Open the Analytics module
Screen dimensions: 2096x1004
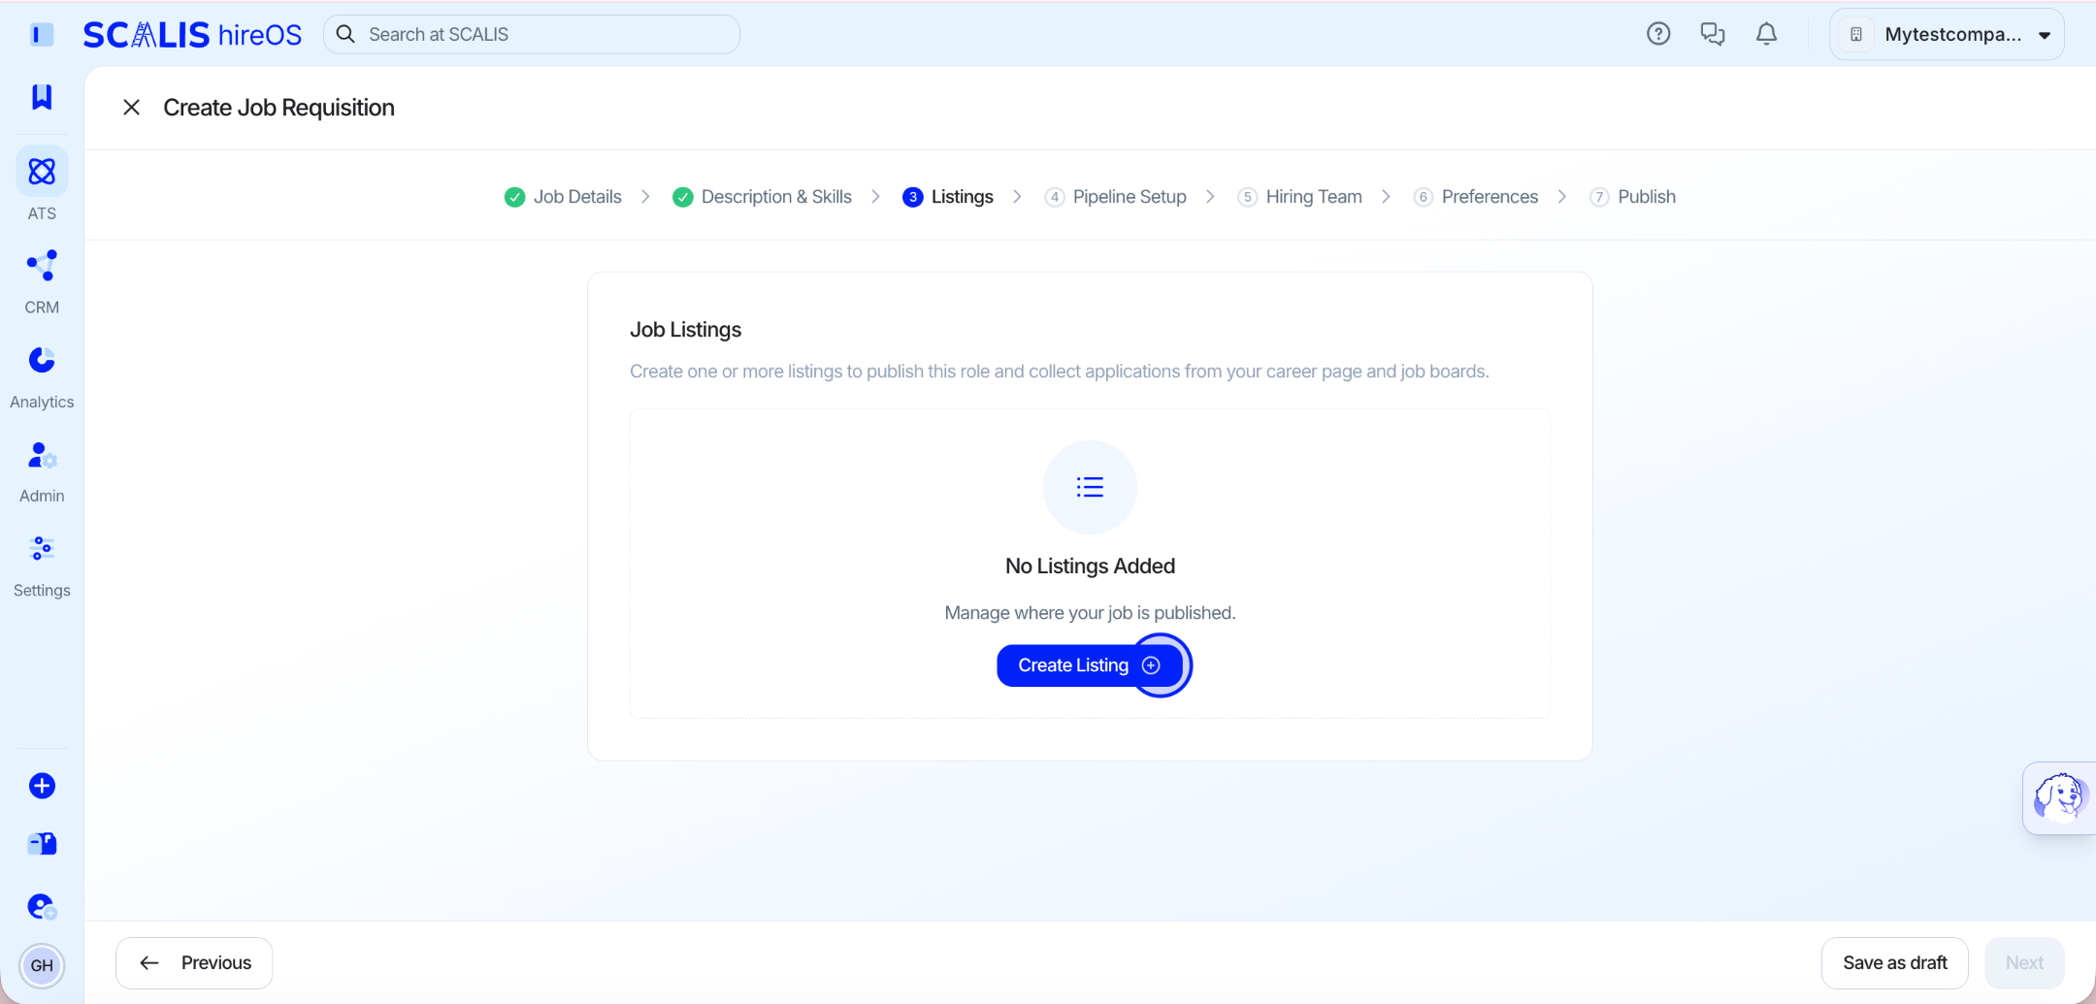click(42, 377)
